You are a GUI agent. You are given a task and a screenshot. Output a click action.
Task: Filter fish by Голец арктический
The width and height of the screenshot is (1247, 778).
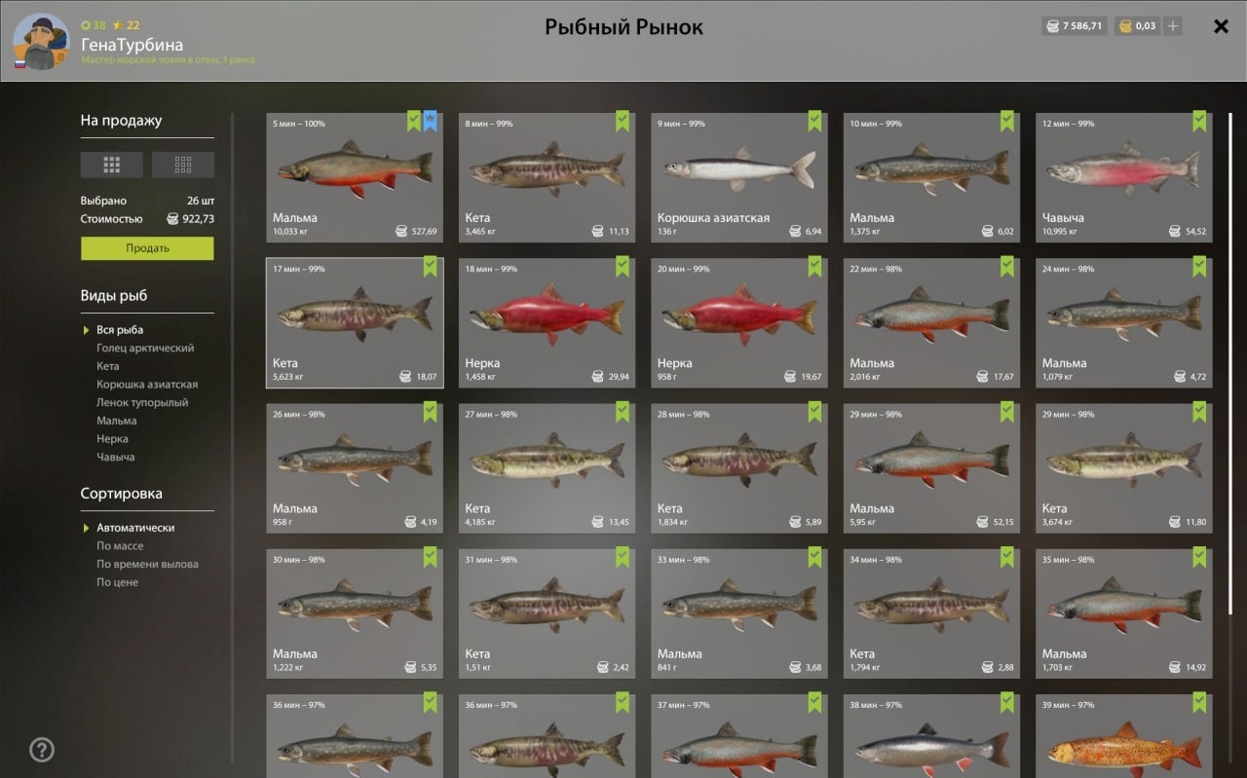click(145, 348)
